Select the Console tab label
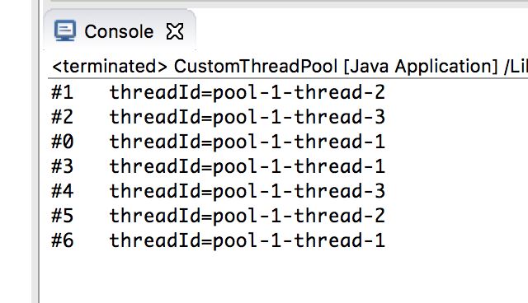Image resolution: width=528 pixels, height=303 pixels. [x=119, y=32]
